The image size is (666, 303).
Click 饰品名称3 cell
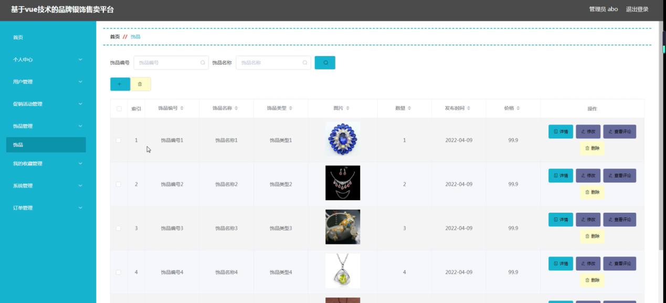pyautogui.click(x=226, y=228)
